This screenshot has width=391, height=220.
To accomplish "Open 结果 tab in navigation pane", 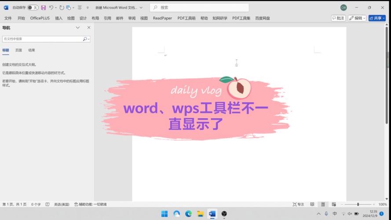I will coord(32,50).
